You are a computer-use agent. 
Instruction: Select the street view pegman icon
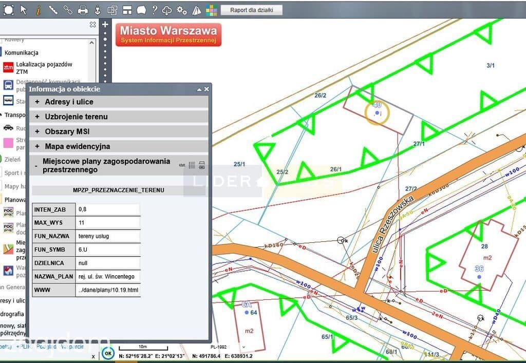98,10
